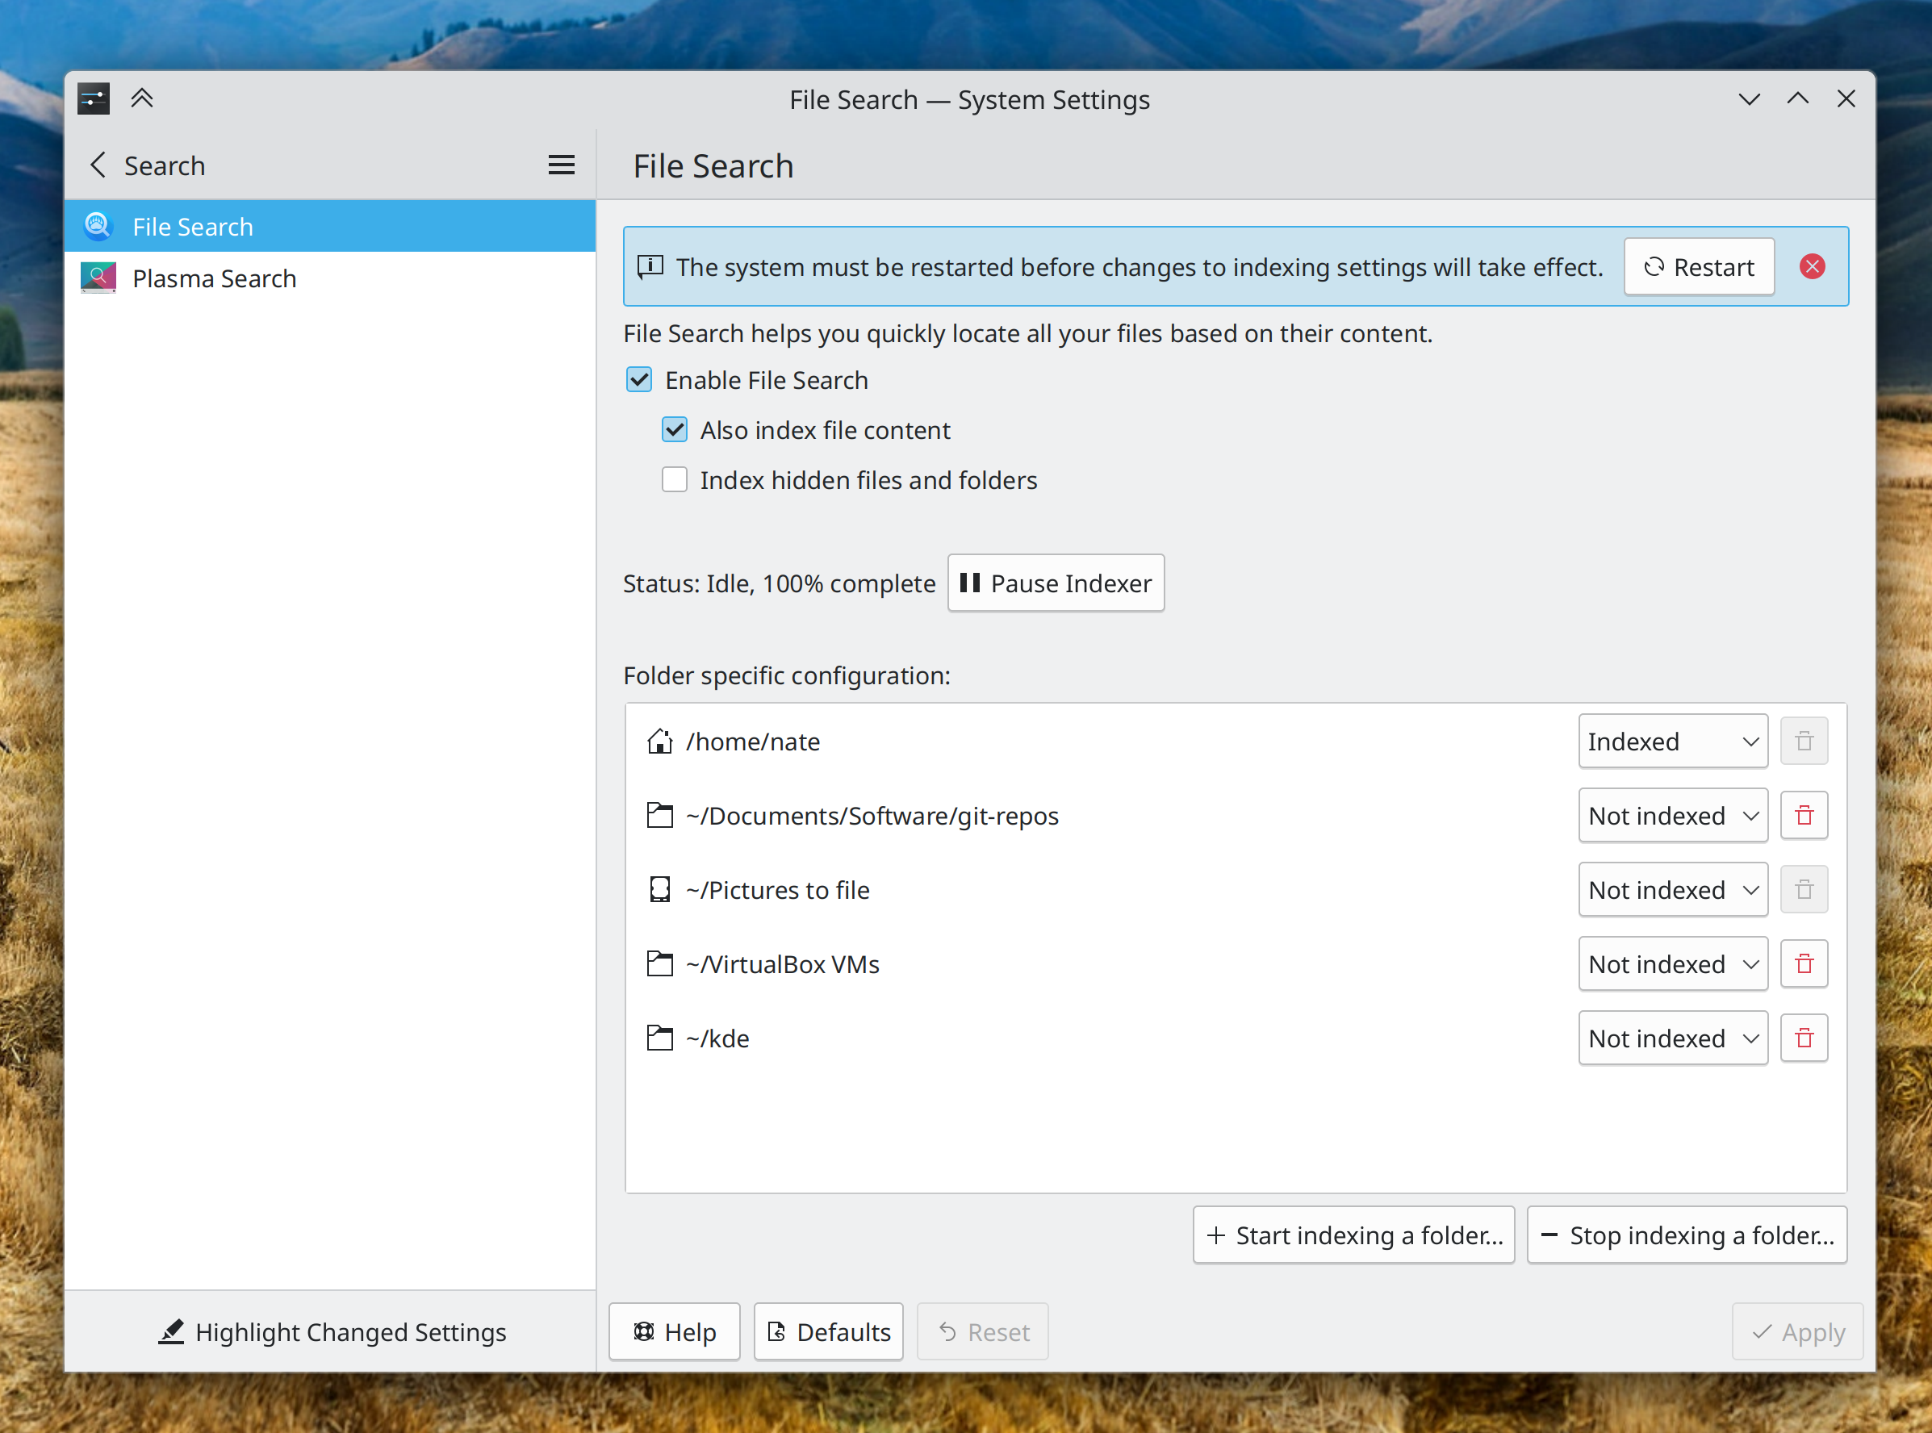Open the ~/kde Not indexed dropdown
Viewport: 1932px width, 1433px height.
pyautogui.click(x=1672, y=1038)
